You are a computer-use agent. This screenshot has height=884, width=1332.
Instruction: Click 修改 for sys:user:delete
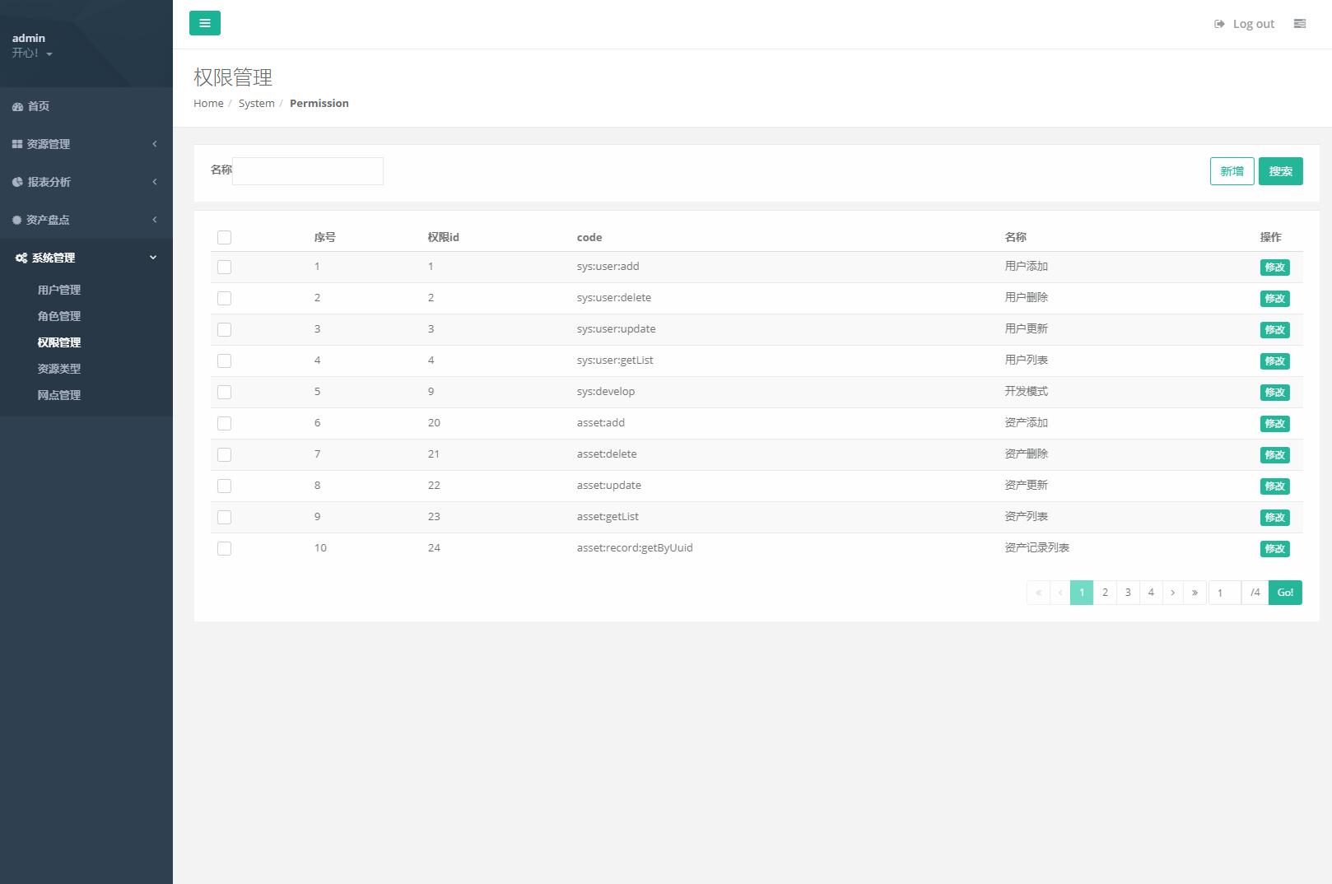[x=1274, y=299]
